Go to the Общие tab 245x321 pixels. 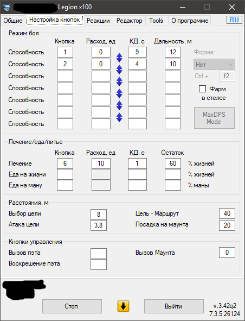[13, 21]
